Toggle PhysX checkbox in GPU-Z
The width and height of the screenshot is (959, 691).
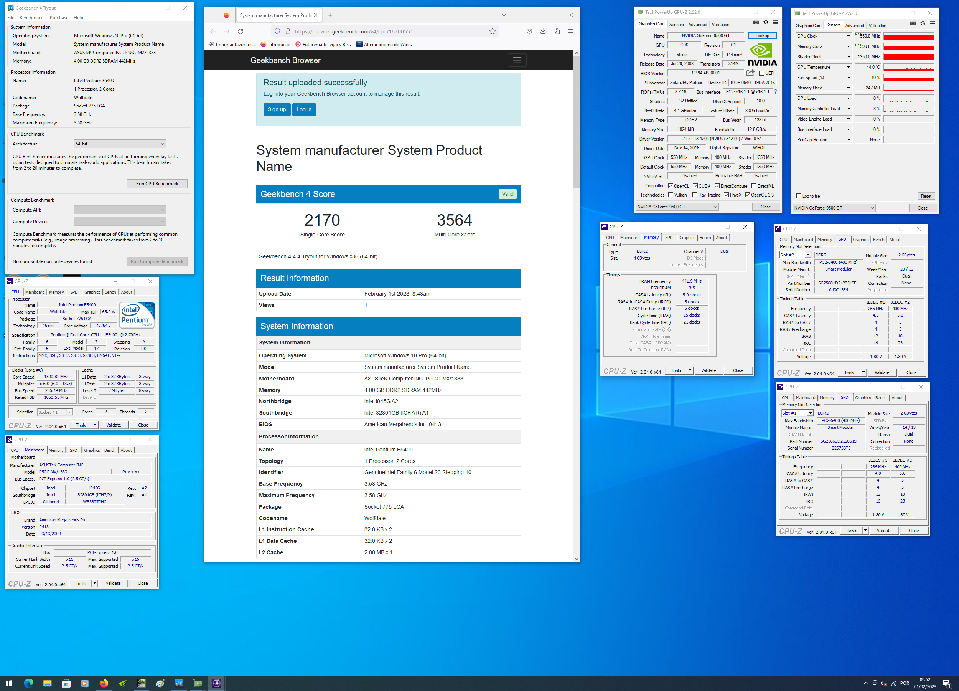click(727, 195)
